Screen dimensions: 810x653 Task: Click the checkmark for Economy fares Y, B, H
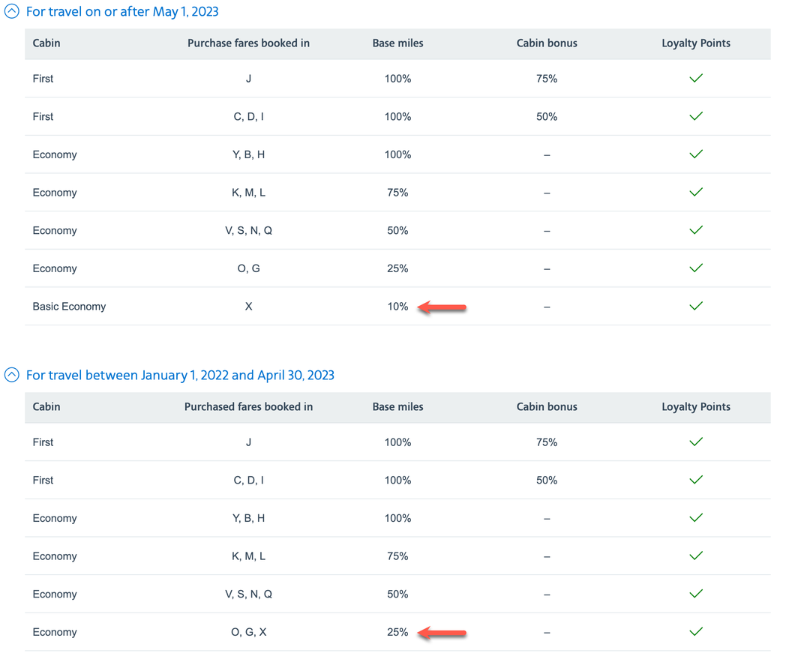695,154
